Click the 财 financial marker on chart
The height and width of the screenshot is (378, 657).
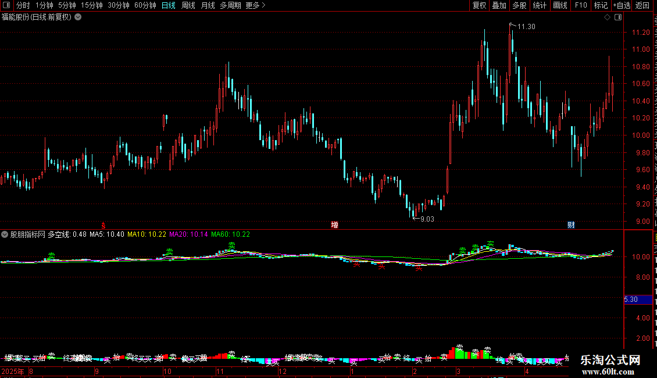click(571, 225)
